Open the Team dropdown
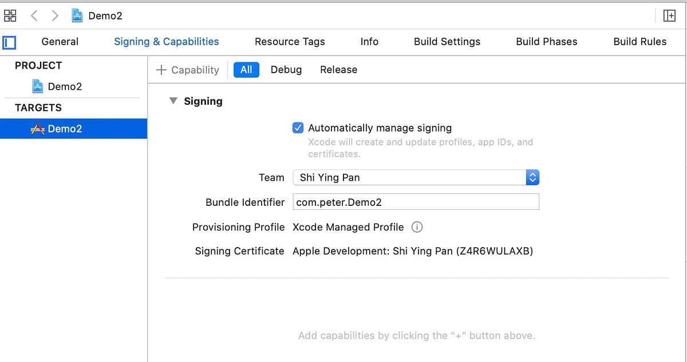This screenshot has width=687, height=362. pos(532,177)
